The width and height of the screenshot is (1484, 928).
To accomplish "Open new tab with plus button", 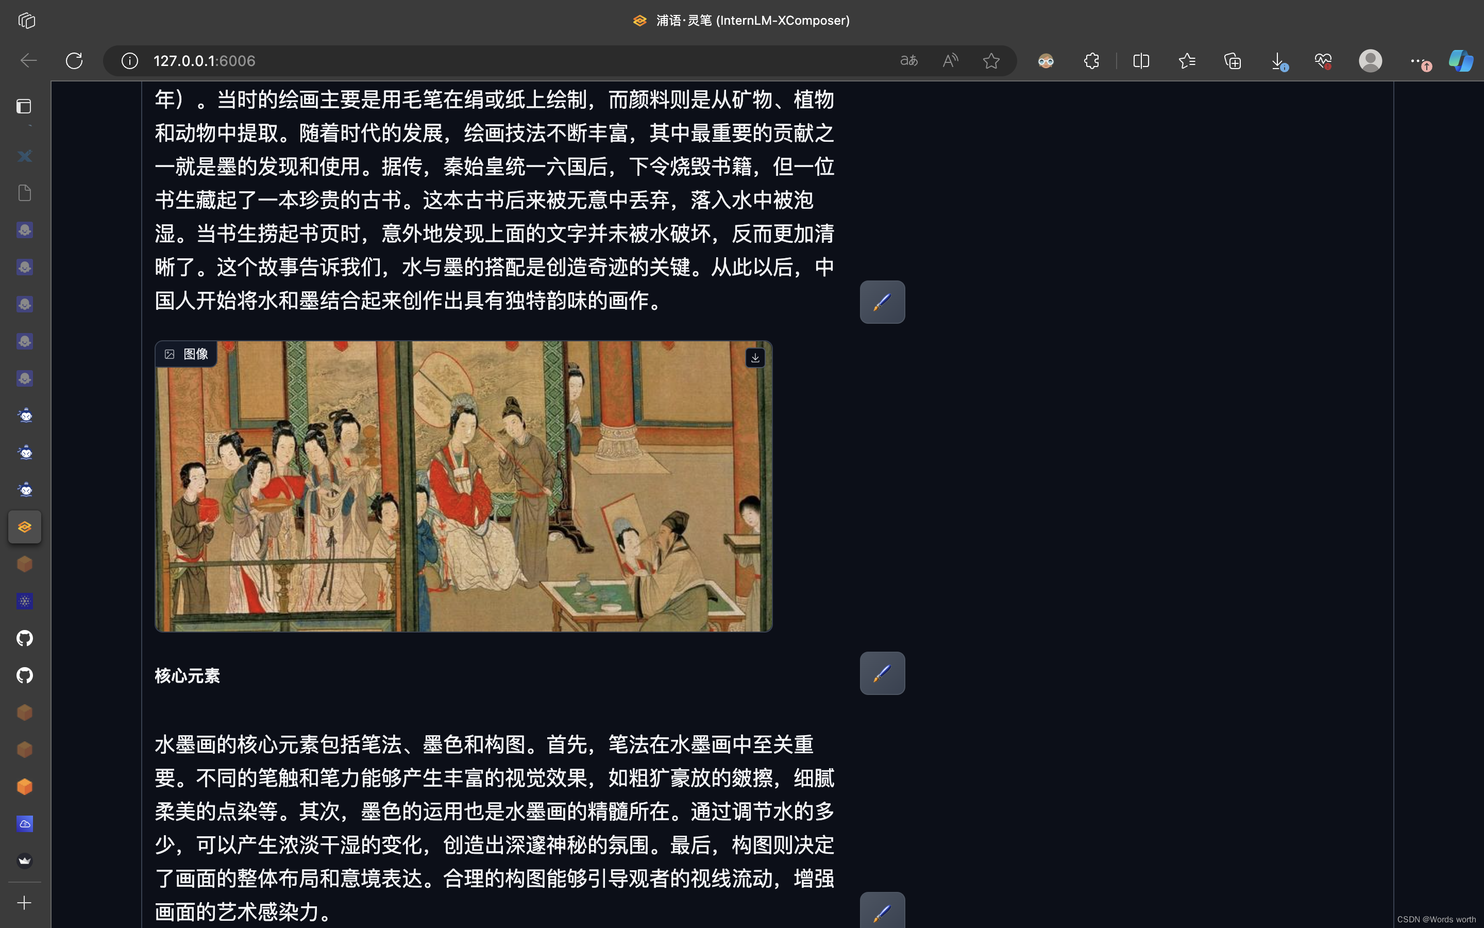I will pyautogui.click(x=25, y=903).
